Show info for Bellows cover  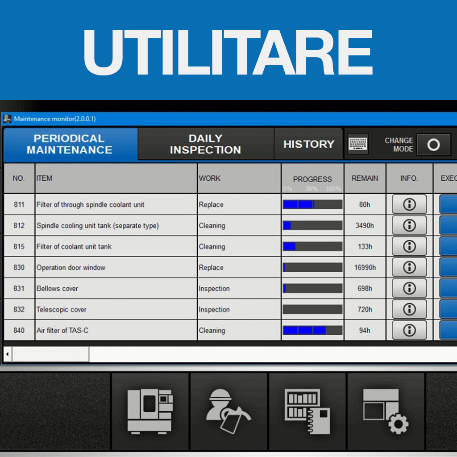tap(409, 288)
